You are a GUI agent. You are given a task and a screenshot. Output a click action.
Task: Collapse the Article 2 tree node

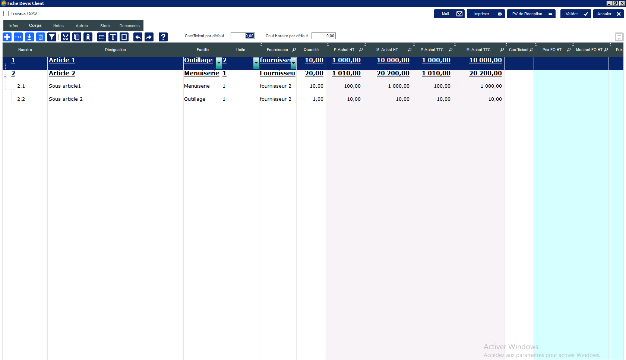tap(6, 76)
